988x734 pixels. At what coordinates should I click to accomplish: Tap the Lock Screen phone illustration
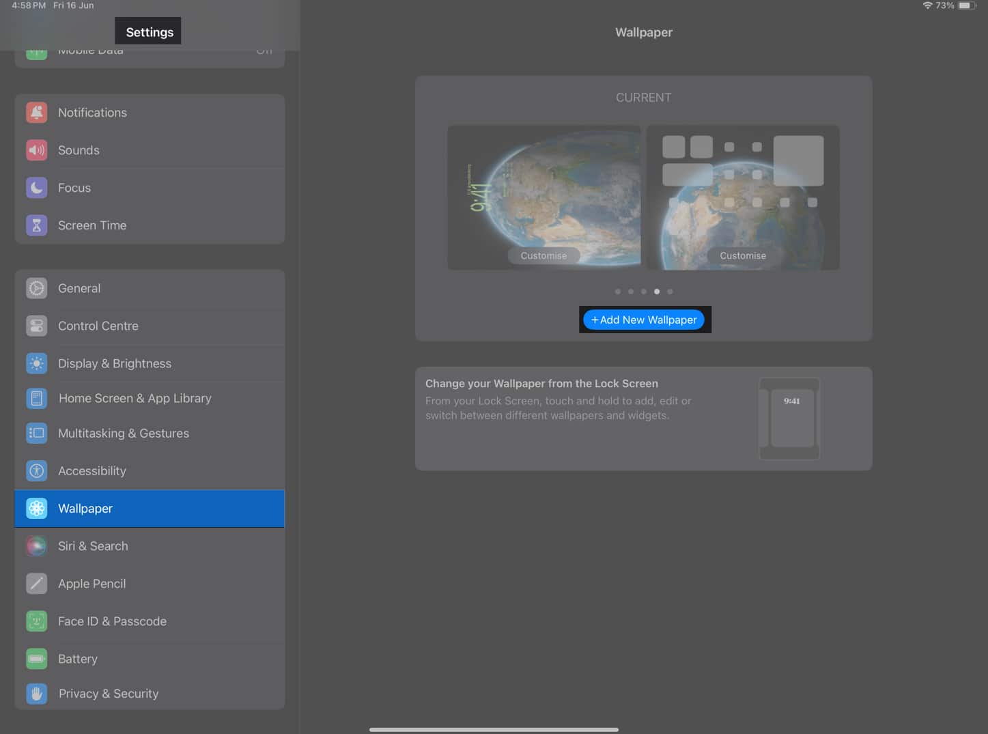click(790, 419)
